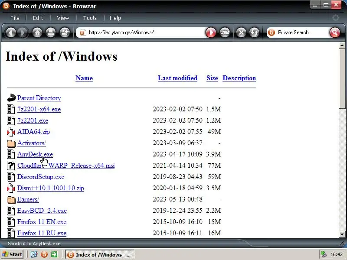The height and width of the screenshot is (260, 347).
Task: Download 7z2201-x64.exe link
Action: coord(39,109)
